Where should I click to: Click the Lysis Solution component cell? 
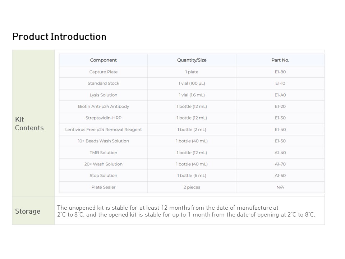coord(103,95)
